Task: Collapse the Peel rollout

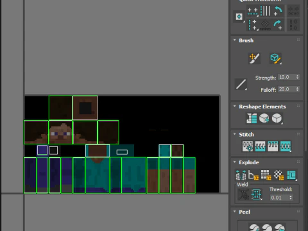Action: [x=235, y=212]
